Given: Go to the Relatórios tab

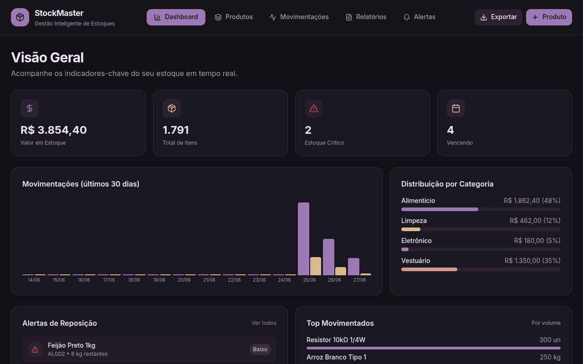Looking at the screenshot, I should (366, 17).
